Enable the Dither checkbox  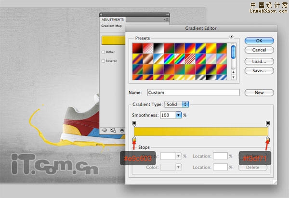pyautogui.click(x=104, y=52)
